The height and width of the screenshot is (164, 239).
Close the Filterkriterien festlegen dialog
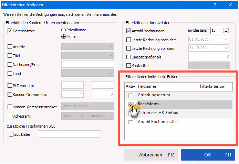[x=230, y=5]
